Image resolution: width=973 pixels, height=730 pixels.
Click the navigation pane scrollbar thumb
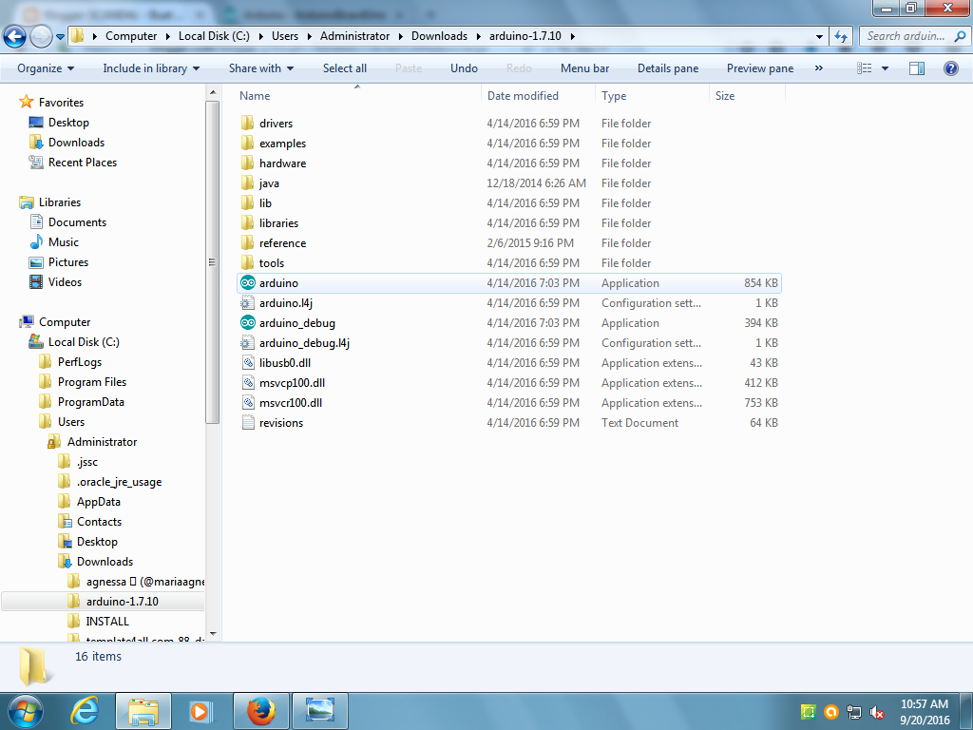coord(212,262)
